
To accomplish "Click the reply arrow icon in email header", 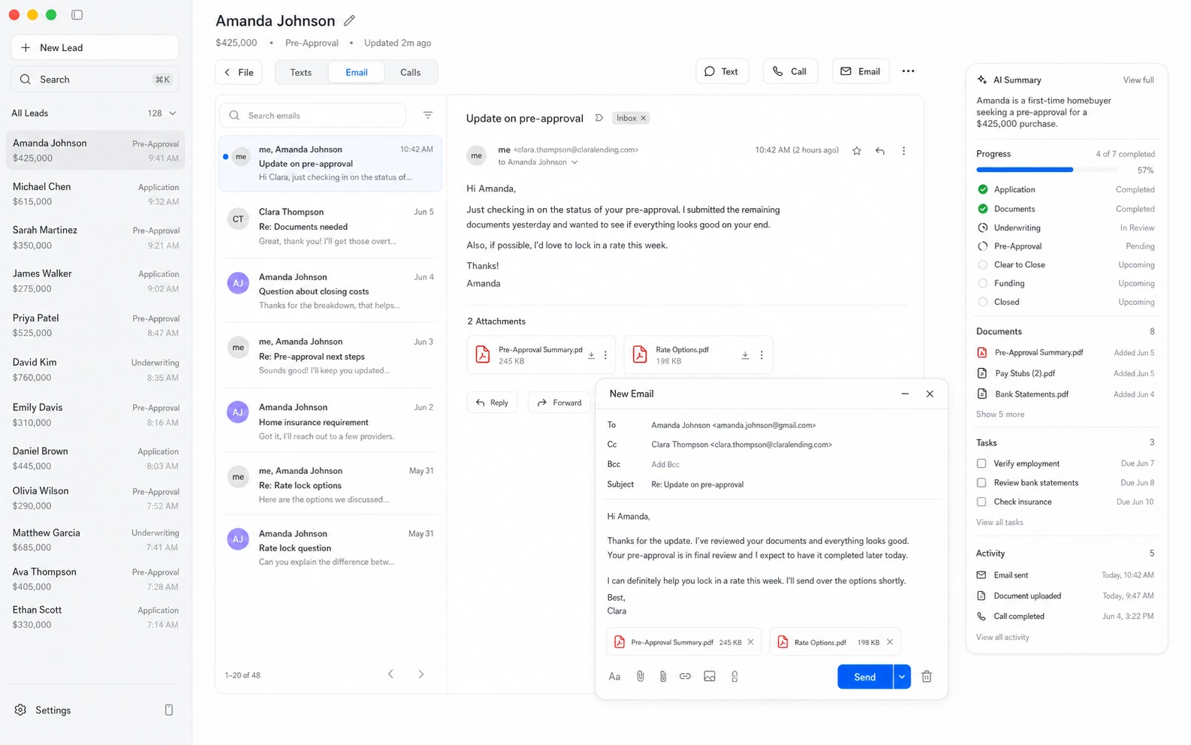I will point(879,151).
